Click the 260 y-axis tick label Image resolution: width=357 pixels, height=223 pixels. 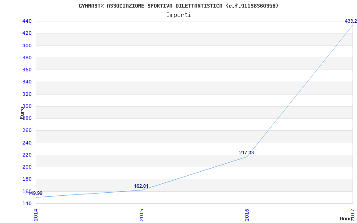tap(27, 131)
